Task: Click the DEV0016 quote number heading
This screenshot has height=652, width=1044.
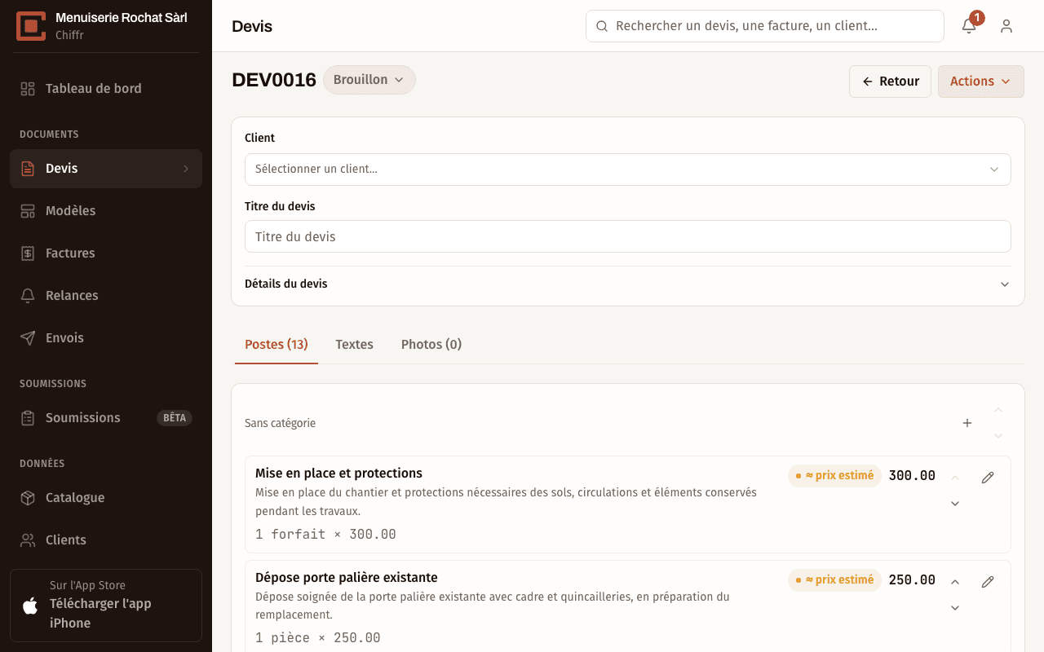Action: 274,80
